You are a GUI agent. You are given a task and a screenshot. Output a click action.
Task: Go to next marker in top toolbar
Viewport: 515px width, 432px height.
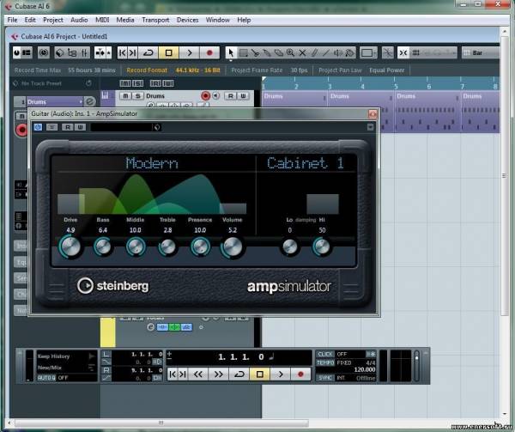coord(132,52)
